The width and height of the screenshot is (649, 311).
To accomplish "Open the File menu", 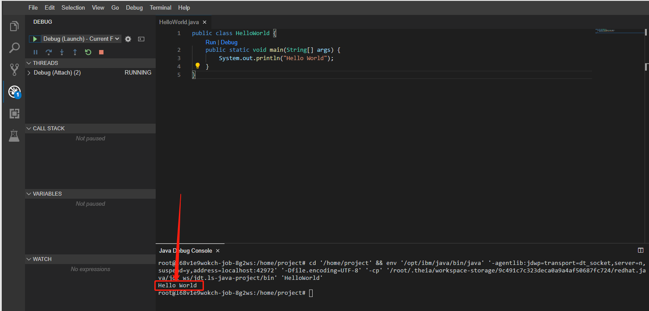I will (33, 7).
